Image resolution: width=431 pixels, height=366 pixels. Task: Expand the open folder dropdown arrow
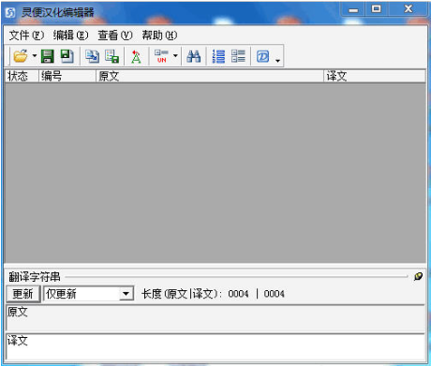point(35,56)
